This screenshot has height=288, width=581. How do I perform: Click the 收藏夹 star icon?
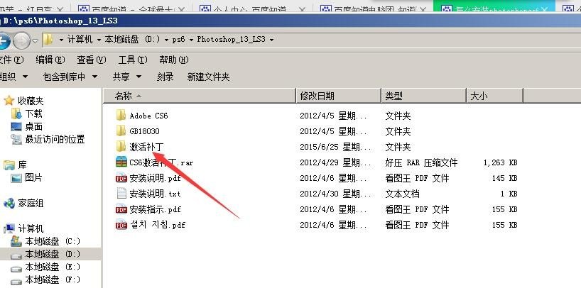click(x=9, y=100)
